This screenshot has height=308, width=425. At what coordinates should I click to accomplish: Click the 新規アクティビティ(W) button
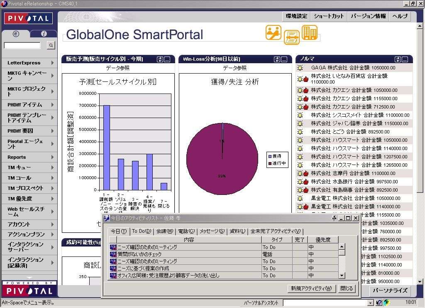[x=311, y=288]
